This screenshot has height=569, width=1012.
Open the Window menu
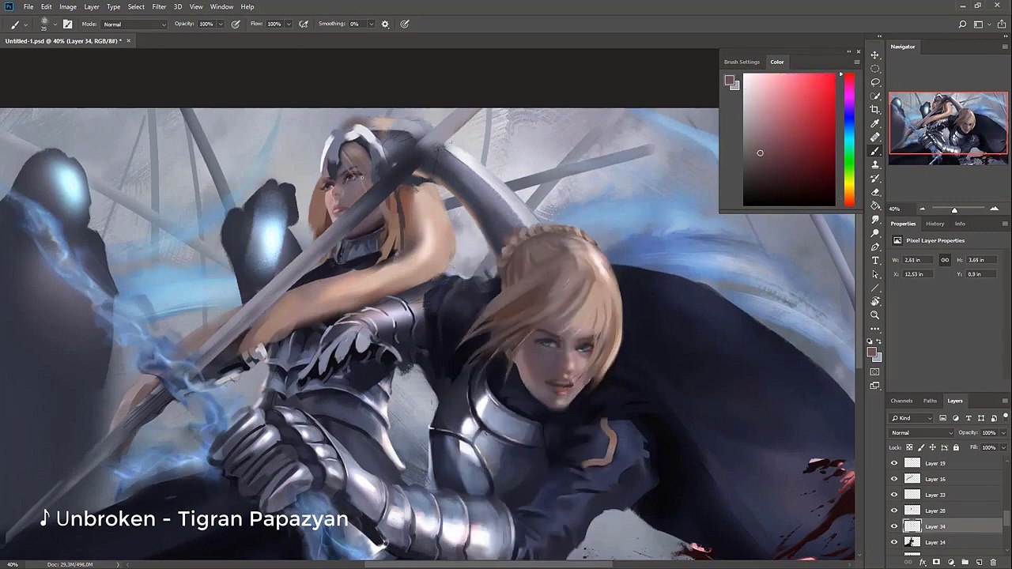(221, 6)
